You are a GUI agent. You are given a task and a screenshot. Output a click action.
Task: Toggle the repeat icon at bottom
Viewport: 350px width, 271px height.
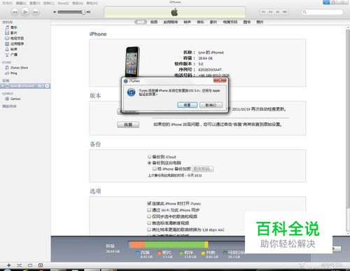(30, 265)
